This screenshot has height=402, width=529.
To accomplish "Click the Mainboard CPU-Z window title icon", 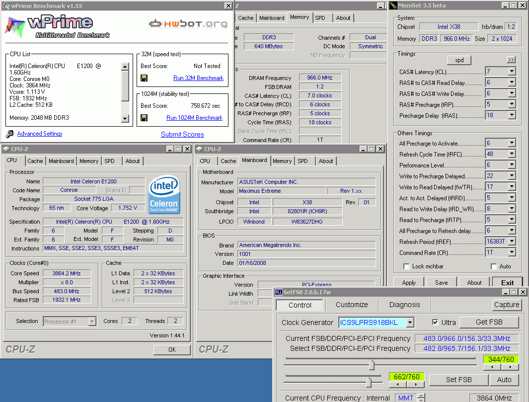I will click(199, 149).
